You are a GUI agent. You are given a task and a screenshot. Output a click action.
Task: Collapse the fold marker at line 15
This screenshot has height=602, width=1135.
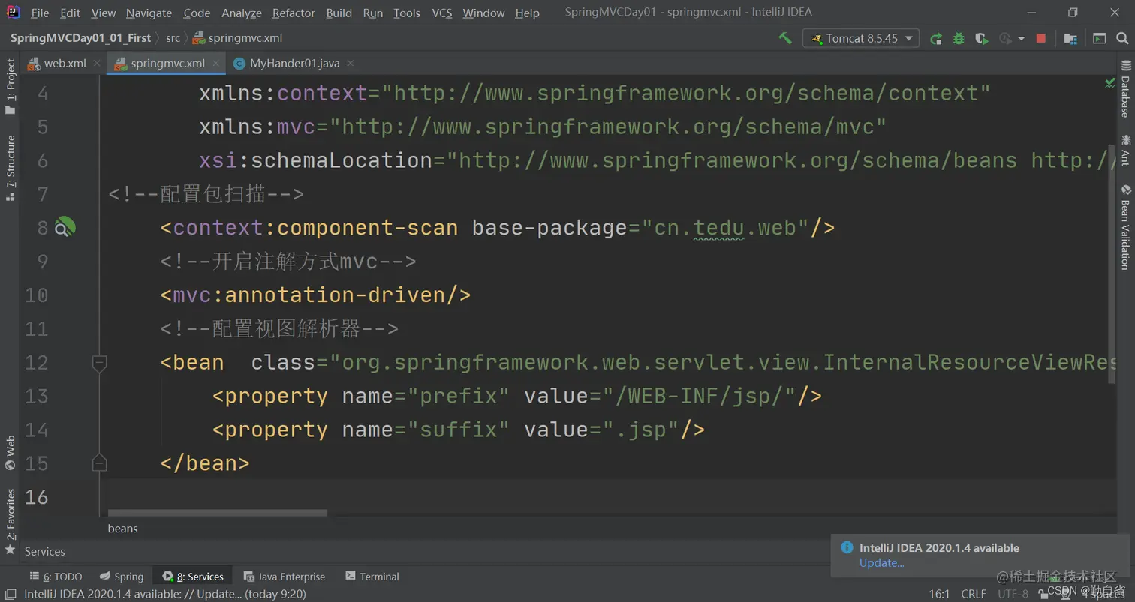(x=99, y=463)
